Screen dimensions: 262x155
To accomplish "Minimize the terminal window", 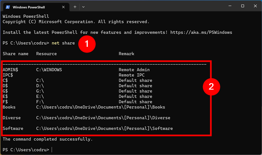I will (230, 6).
